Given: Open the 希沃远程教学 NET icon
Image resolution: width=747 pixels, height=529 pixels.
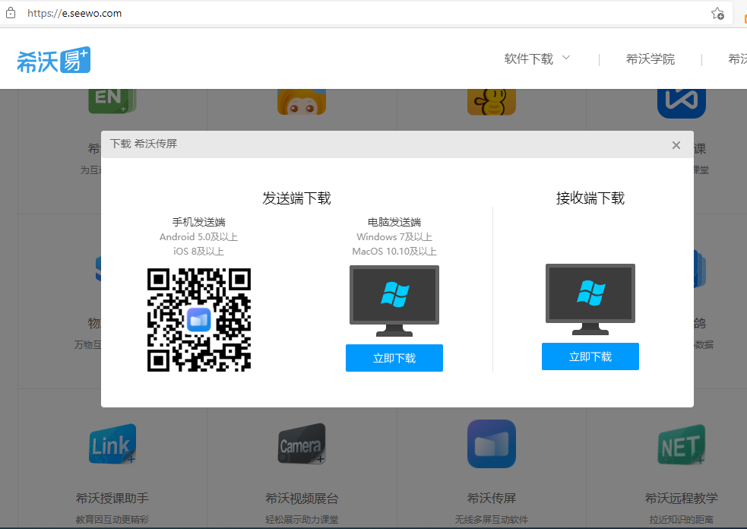Looking at the screenshot, I should (x=681, y=445).
